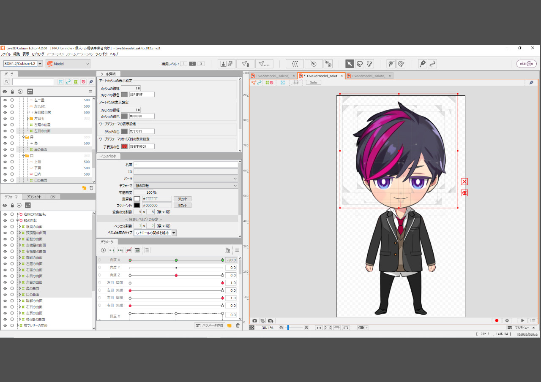Open the parameter panel hamburger menu
541x382 pixels.
[x=237, y=250]
